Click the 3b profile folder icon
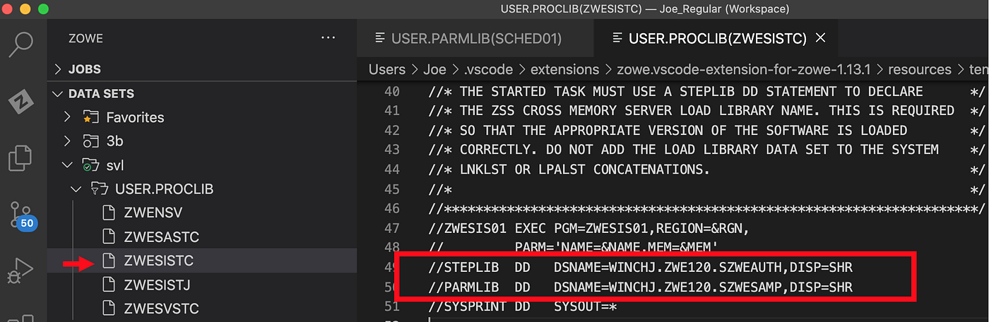The height and width of the screenshot is (322, 989). point(90,141)
